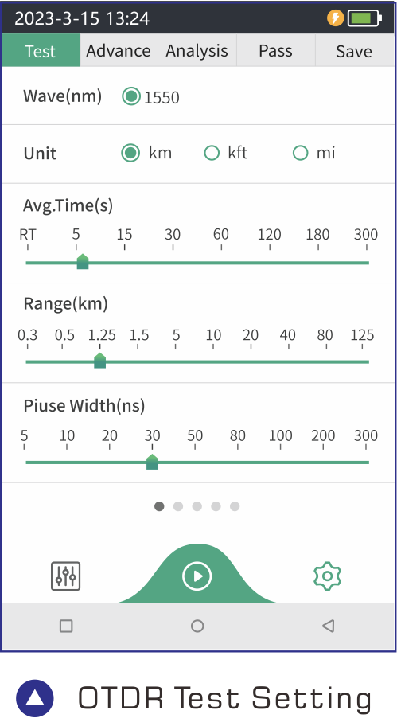Screen dimensions: 397x726
Task: Tap the Android home circle icon
Action: (197, 626)
